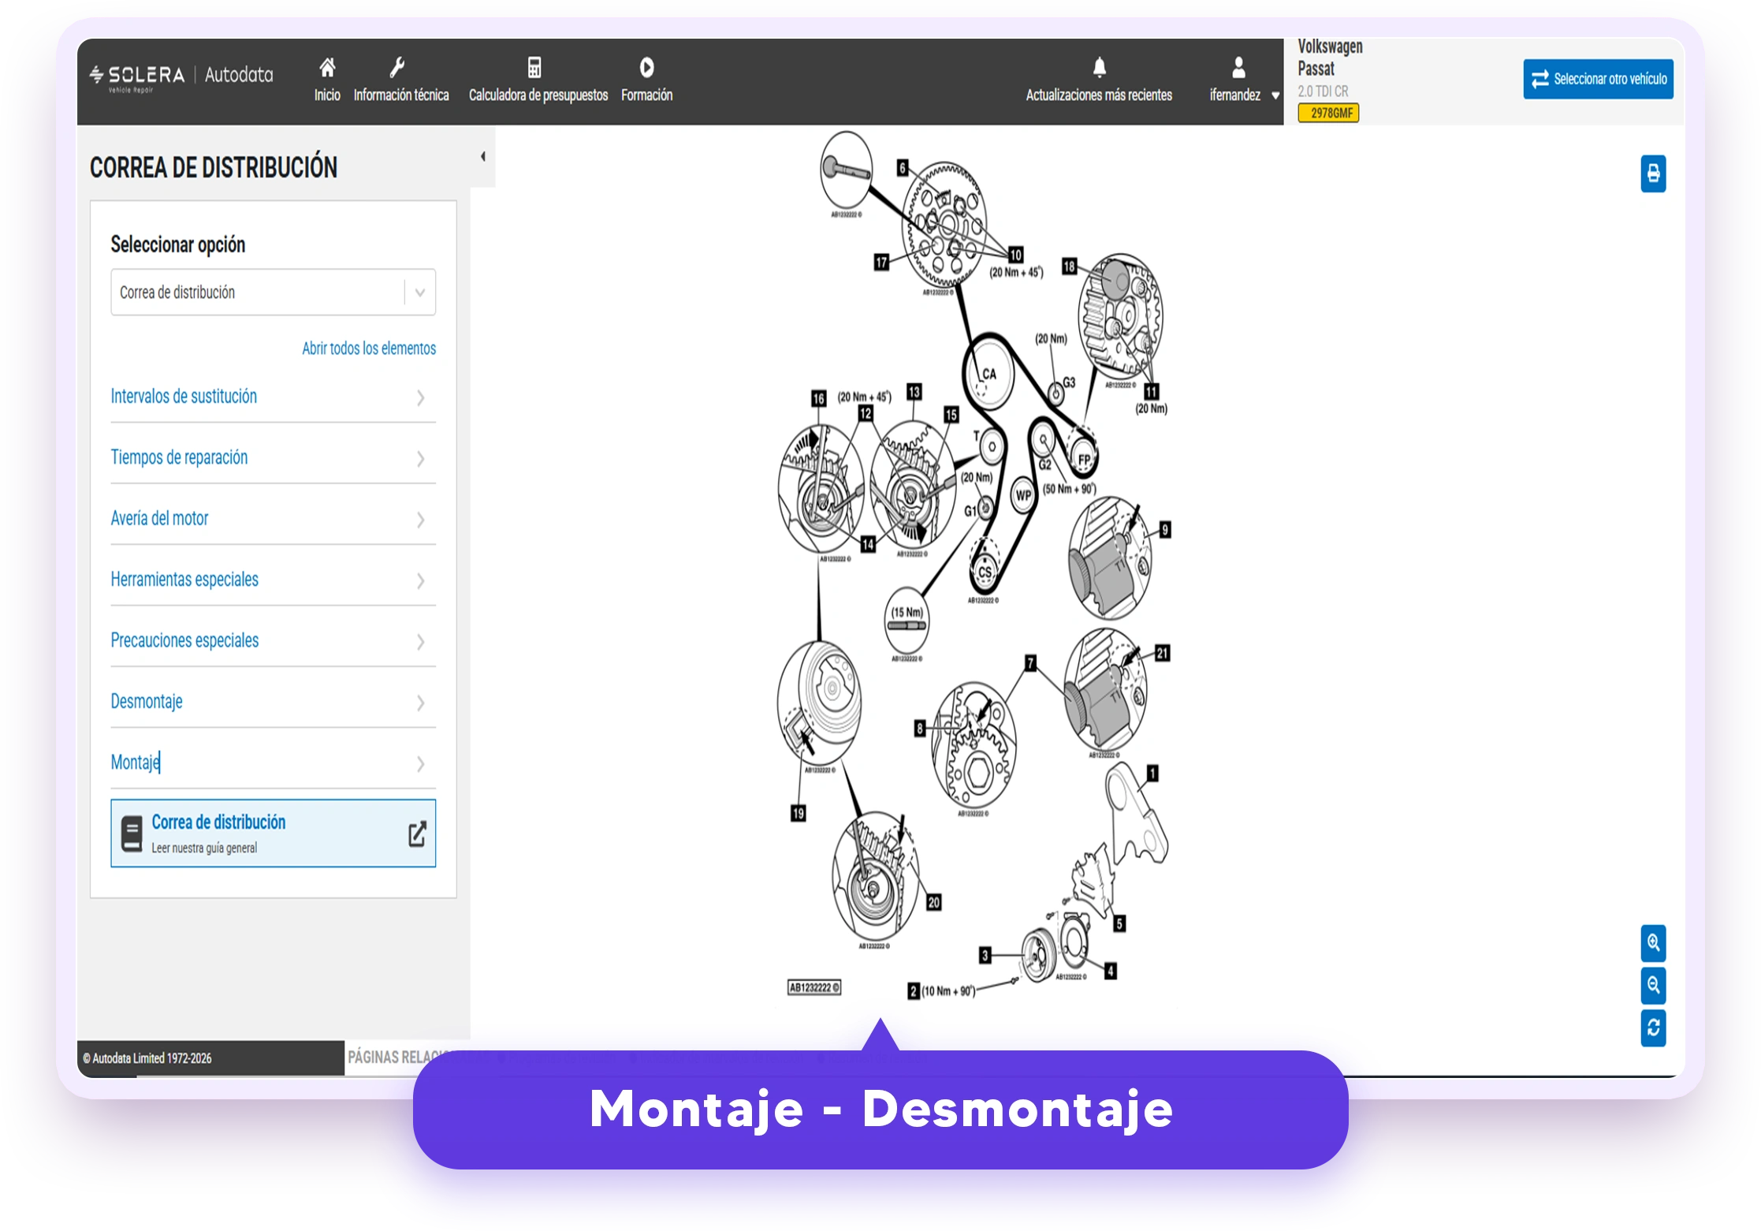Collapse the left sidebar panel arrow

click(482, 157)
